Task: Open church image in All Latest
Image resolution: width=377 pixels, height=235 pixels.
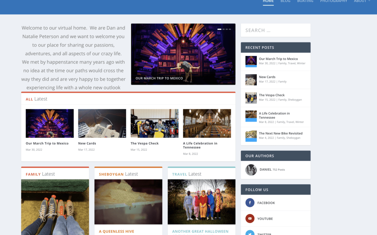Action: click(x=207, y=123)
